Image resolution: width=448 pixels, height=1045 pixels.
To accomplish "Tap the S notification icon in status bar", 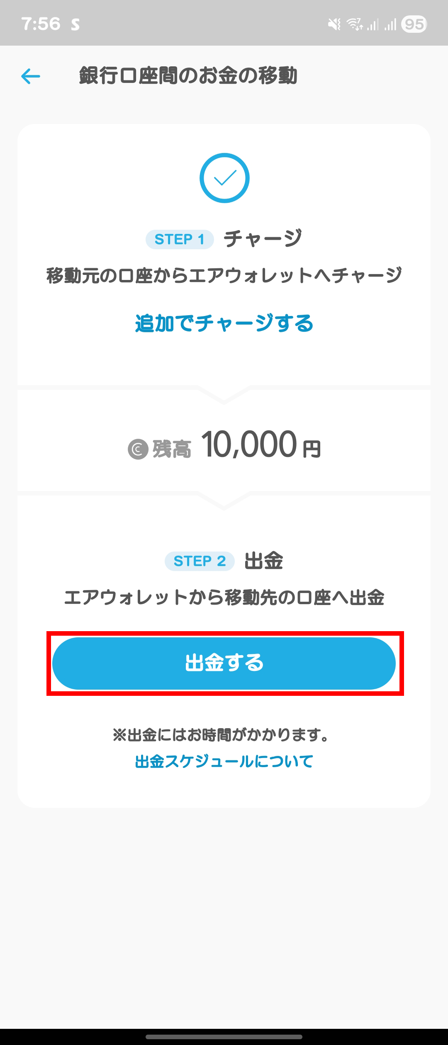I will click(75, 24).
